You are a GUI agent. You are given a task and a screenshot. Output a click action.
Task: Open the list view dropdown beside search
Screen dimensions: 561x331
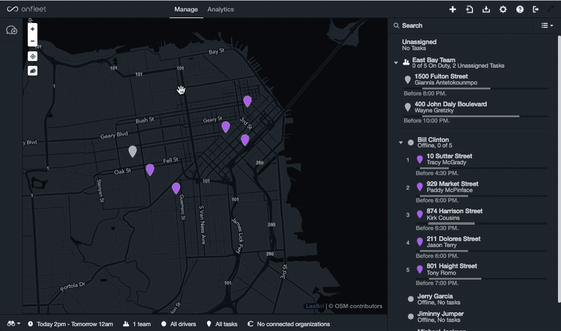547,25
